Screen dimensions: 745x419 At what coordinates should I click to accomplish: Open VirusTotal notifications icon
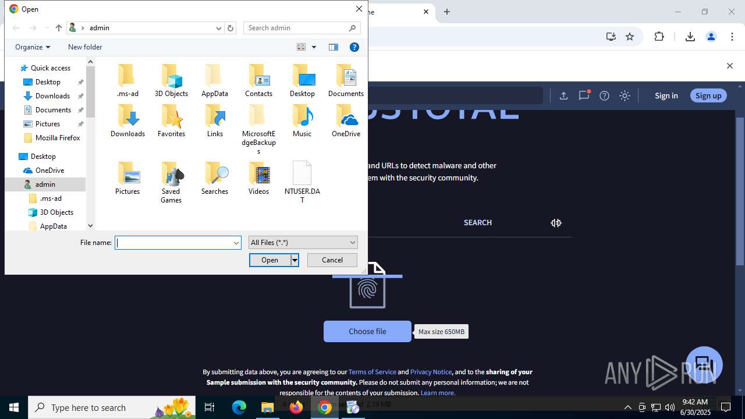pyautogui.click(x=584, y=95)
